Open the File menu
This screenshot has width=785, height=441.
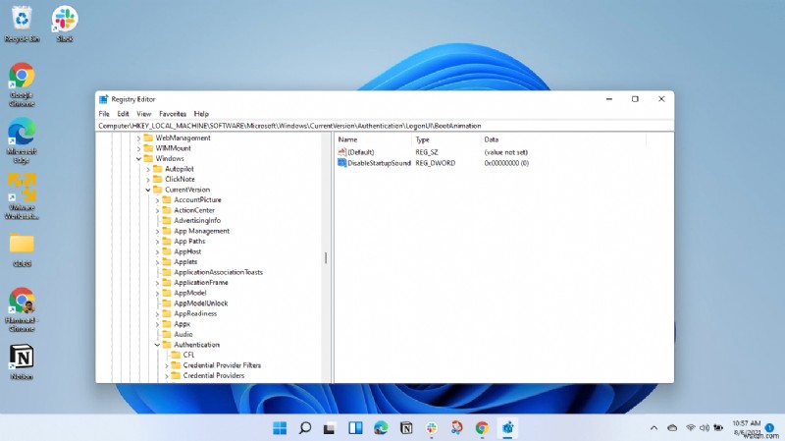point(104,114)
